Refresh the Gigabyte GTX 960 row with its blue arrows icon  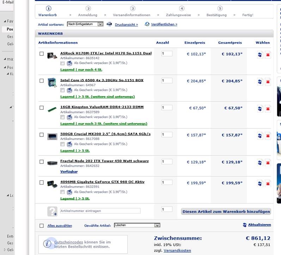point(260,184)
